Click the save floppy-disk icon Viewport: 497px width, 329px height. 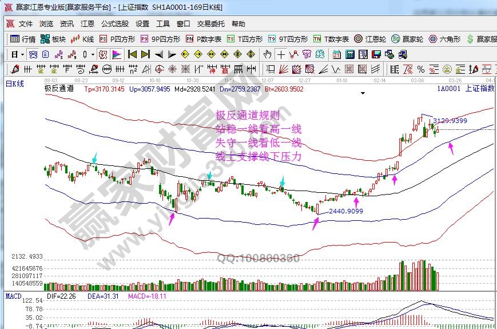[x=376, y=54]
